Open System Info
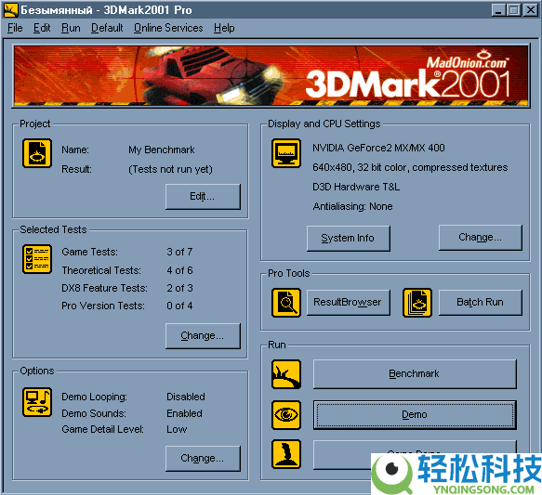 pyautogui.click(x=348, y=238)
